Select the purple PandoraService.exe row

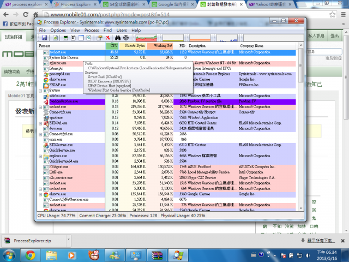(166, 102)
